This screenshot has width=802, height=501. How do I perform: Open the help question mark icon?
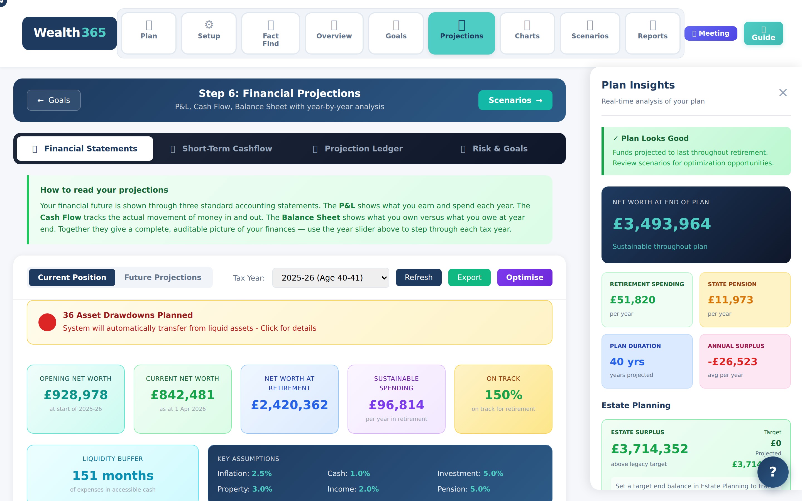coord(773,472)
